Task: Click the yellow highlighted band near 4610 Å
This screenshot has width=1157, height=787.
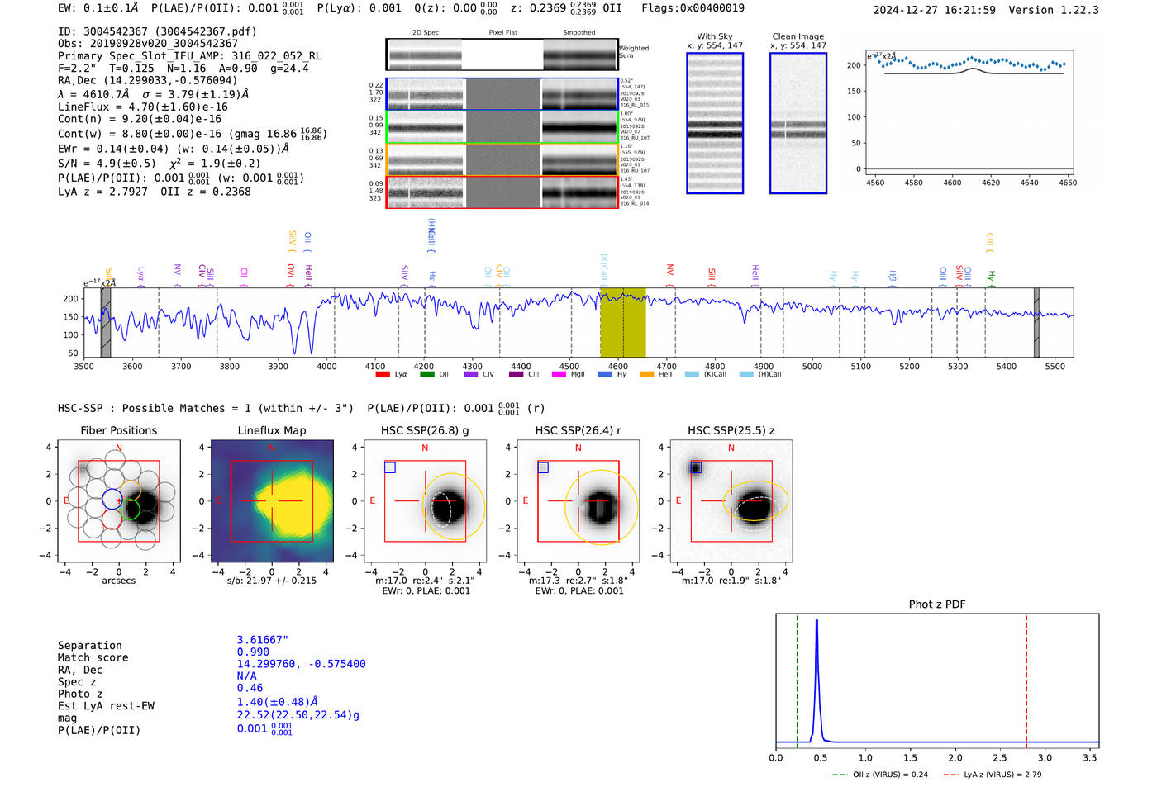Action: click(x=623, y=322)
